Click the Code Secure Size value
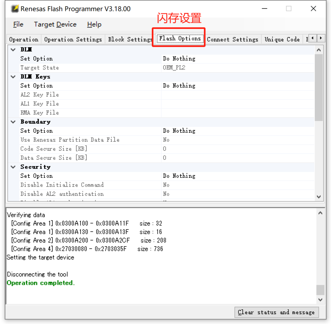The image size is (331, 324). pyautogui.click(x=238, y=149)
